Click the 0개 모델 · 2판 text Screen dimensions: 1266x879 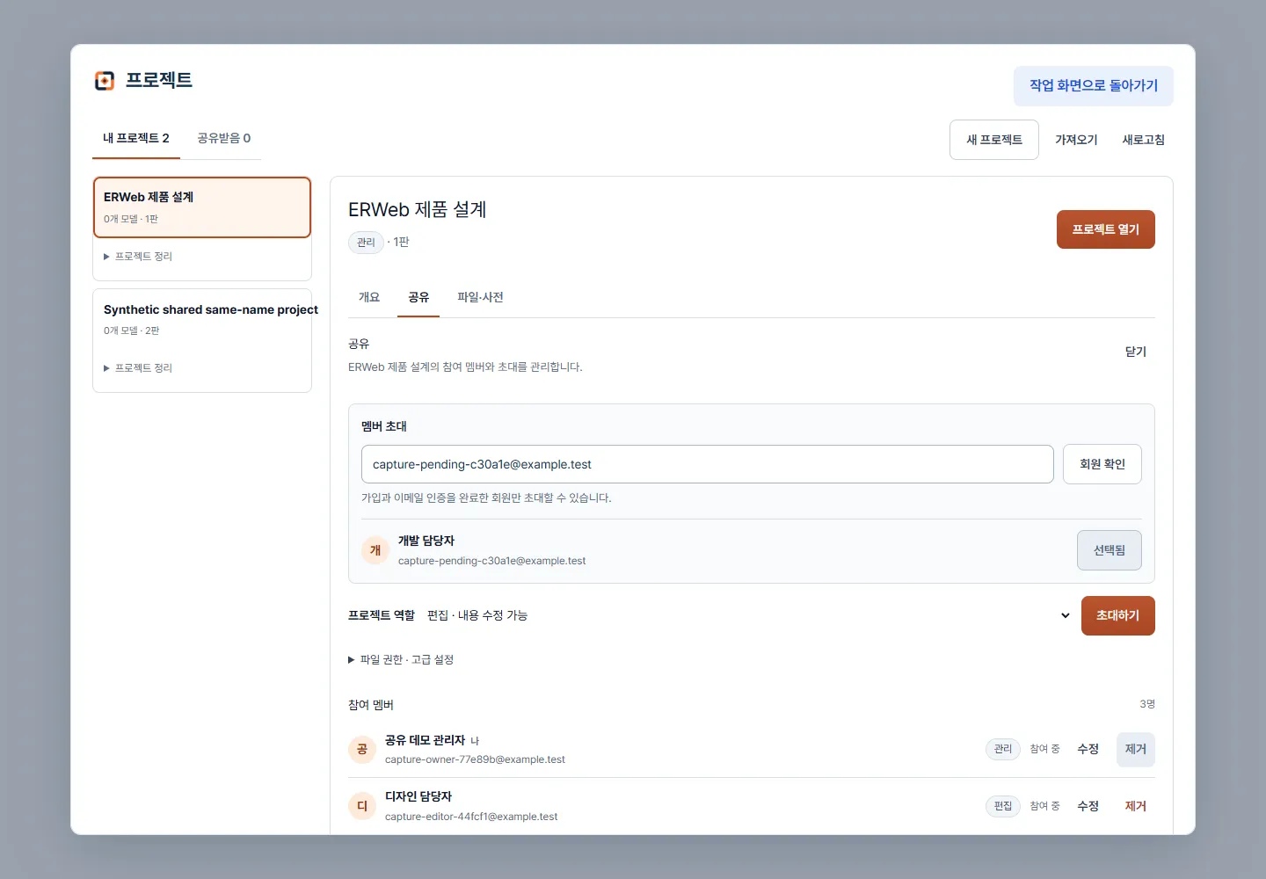132,331
